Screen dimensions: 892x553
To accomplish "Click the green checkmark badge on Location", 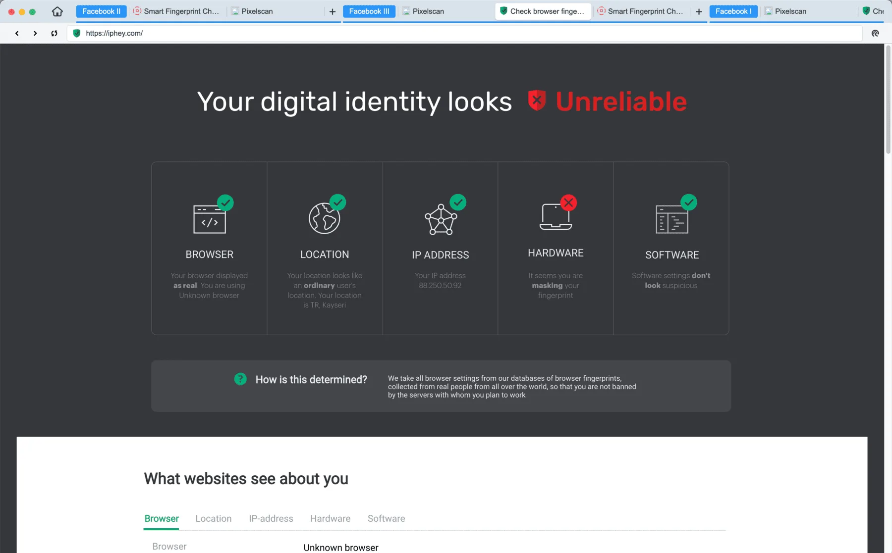I will pyautogui.click(x=338, y=202).
